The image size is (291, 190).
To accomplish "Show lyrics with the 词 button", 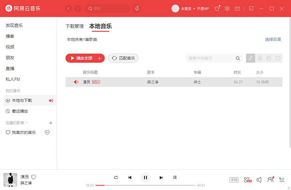I will coord(175,177).
